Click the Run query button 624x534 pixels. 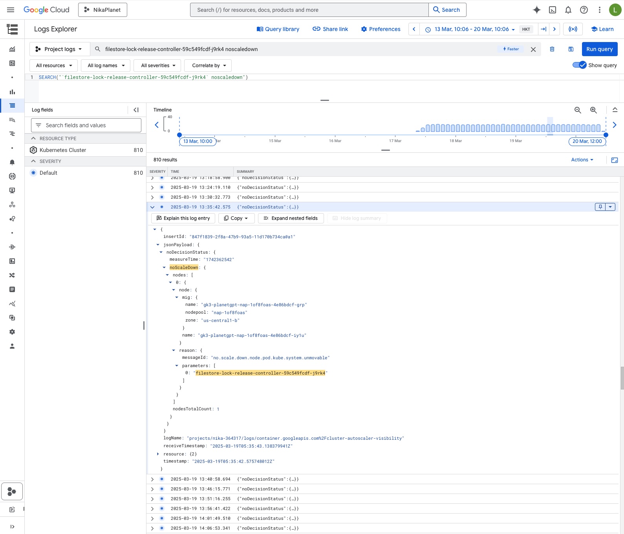[599, 49]
